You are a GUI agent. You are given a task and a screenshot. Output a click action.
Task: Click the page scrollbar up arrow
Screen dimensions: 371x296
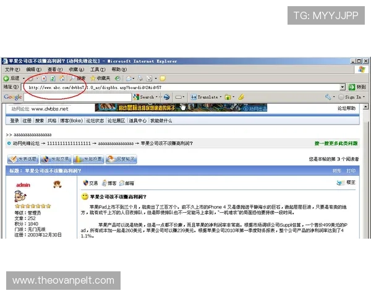coord(366,107)
